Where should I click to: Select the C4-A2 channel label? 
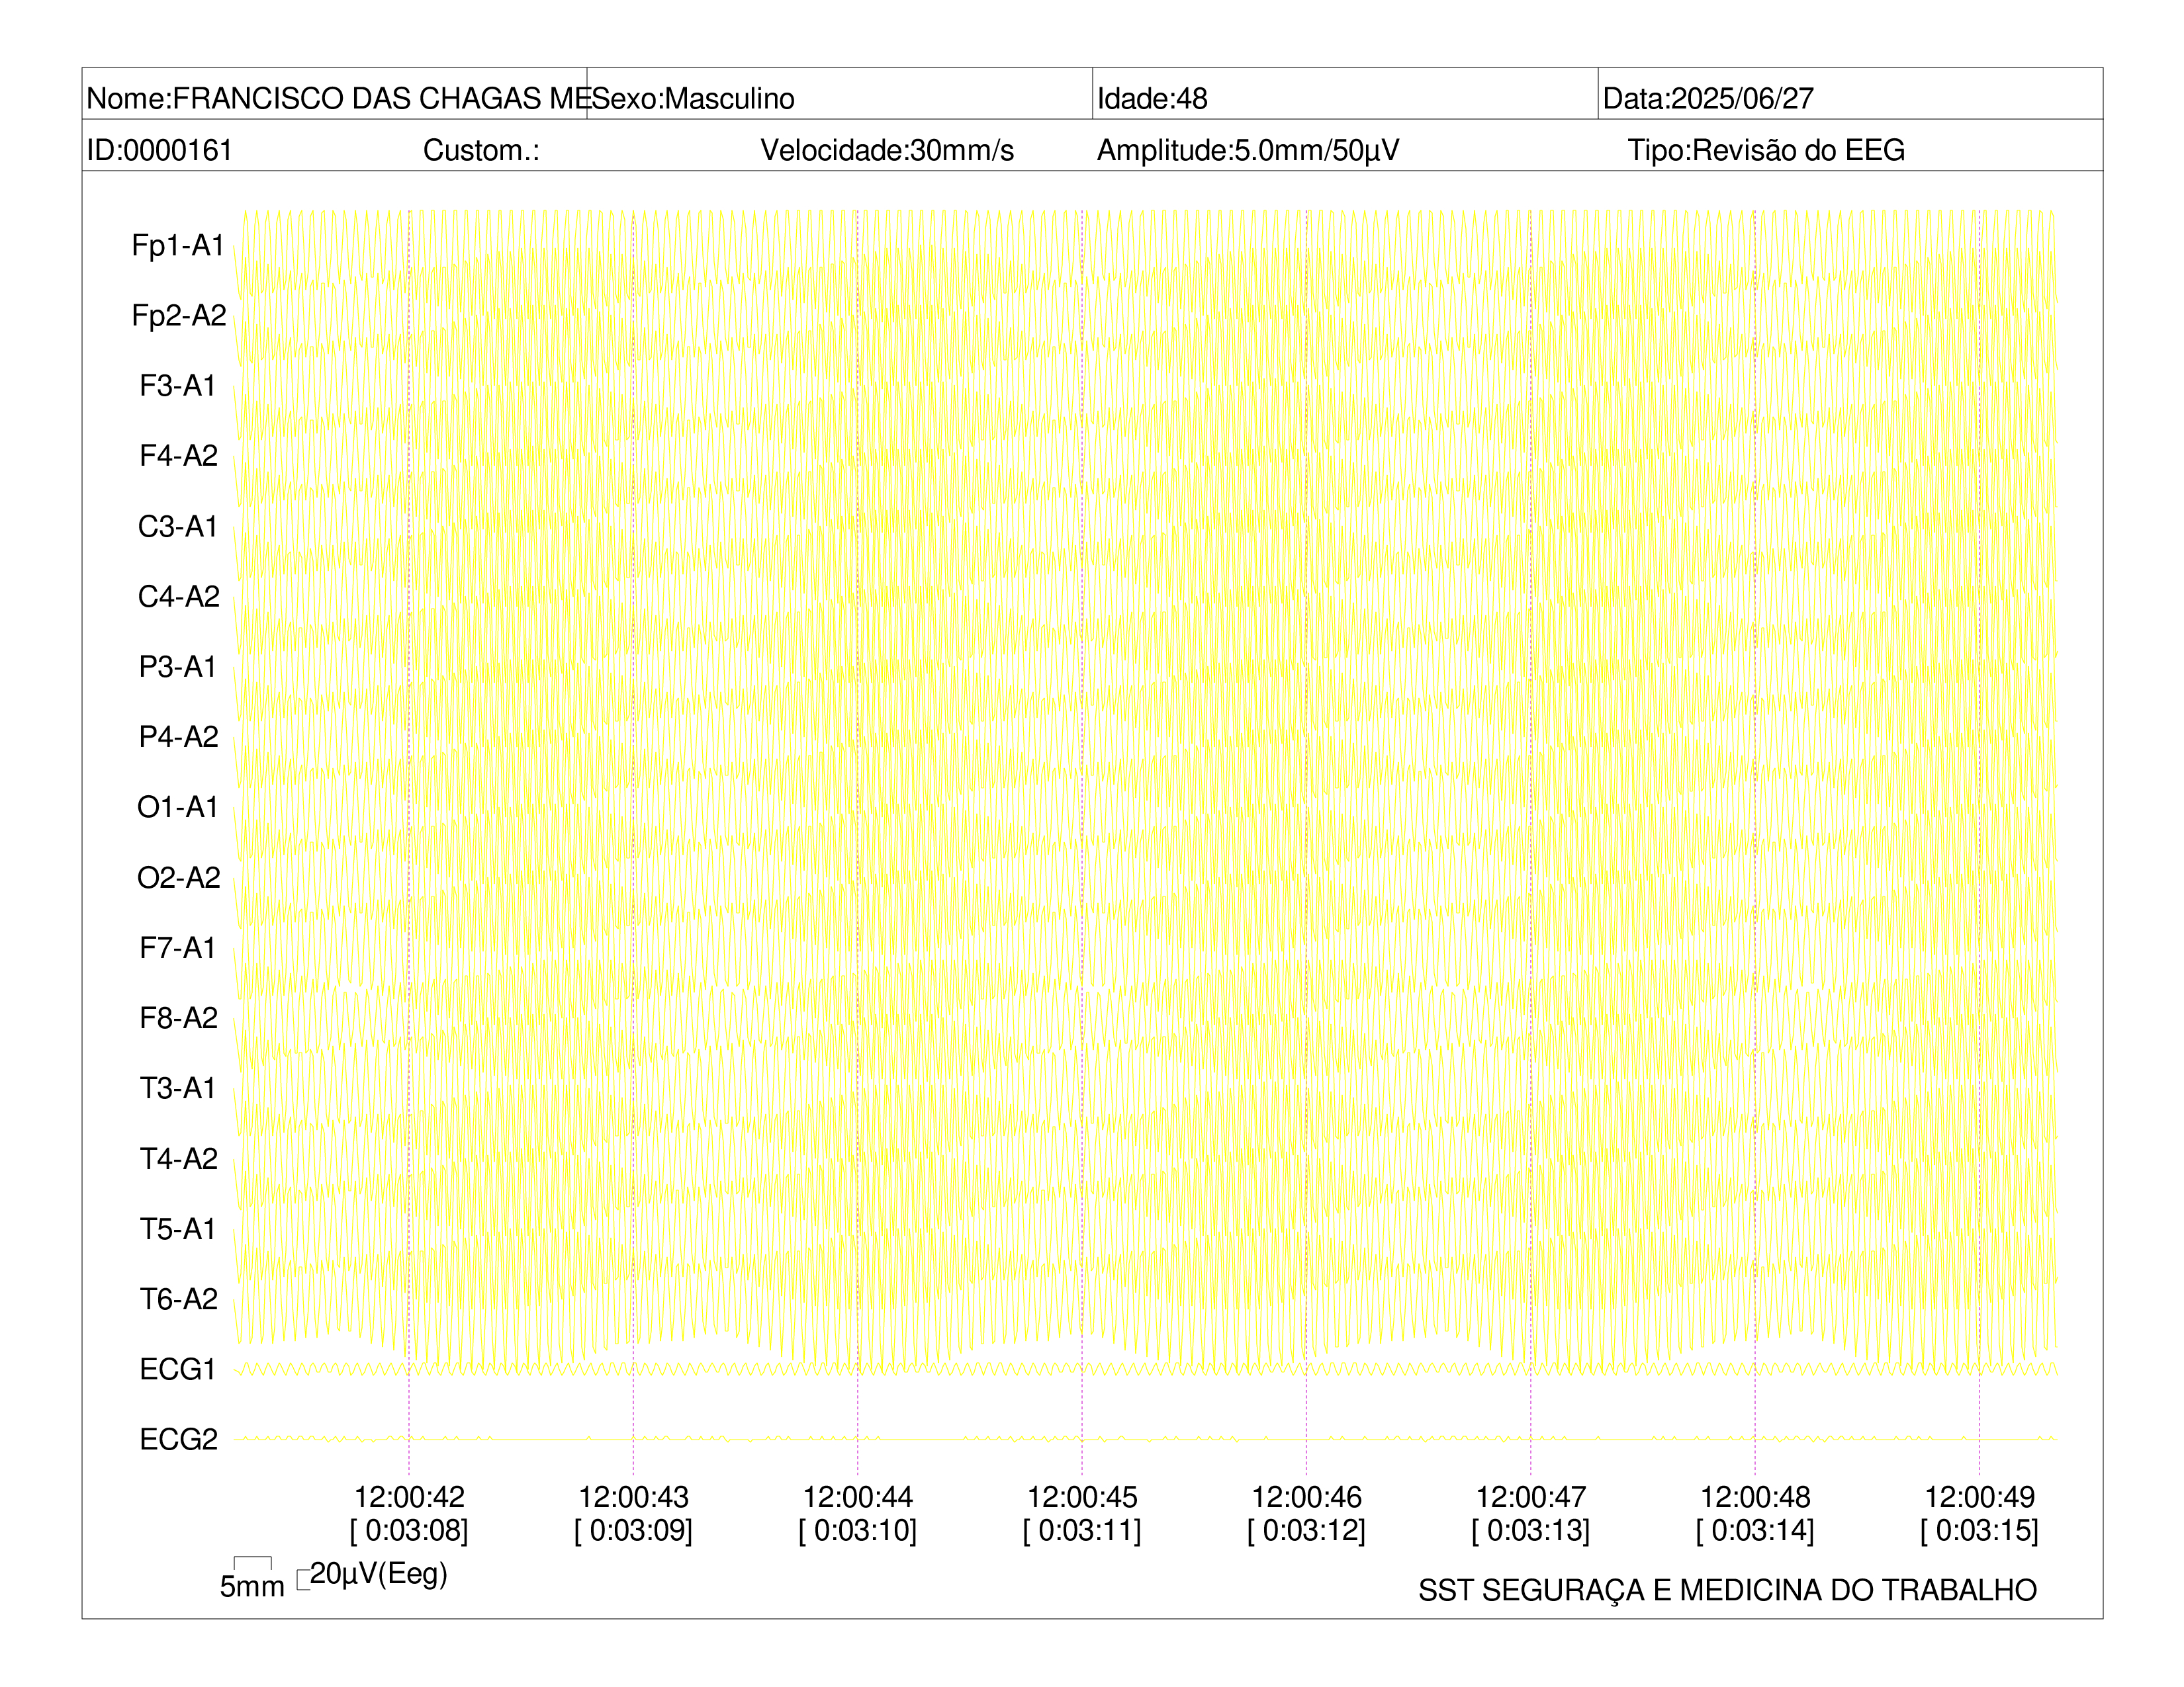click(x=179, y=595)
